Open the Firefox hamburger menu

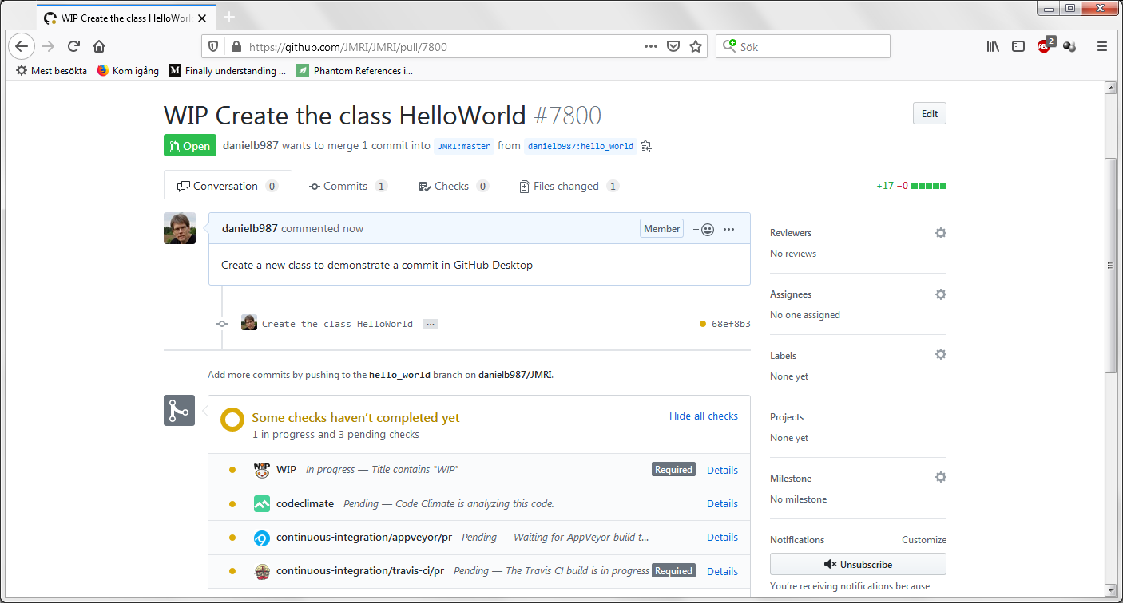coord(1101,47)
